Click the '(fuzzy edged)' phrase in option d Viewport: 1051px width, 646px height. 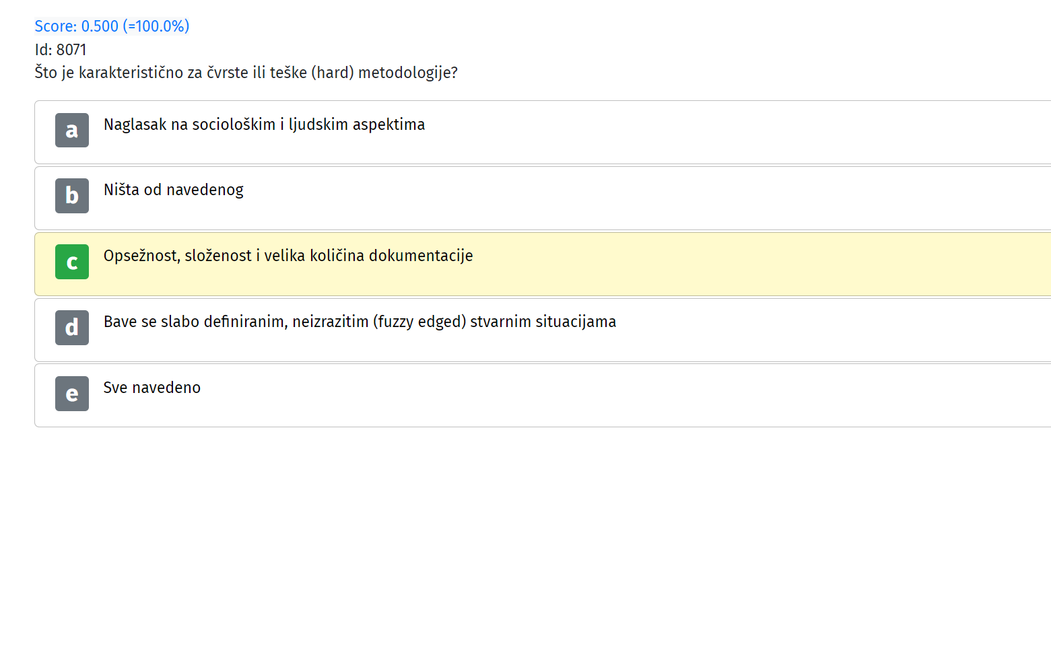coord(419,322)
